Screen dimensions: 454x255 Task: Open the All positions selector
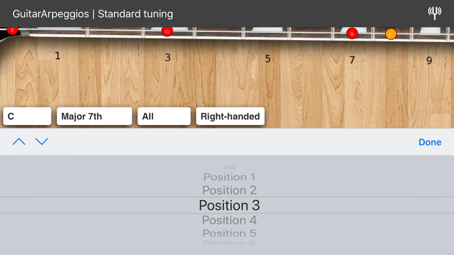click(164, 116)
